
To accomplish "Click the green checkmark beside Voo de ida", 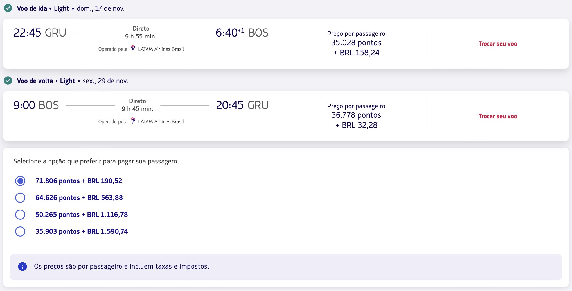I will click(x=8, y=8).
